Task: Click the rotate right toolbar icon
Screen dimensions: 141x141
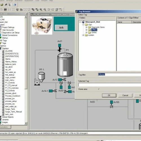Action: 21,10
